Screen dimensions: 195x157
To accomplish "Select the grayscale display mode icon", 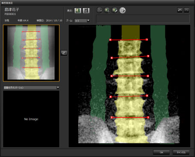I will tap(86, 10).
